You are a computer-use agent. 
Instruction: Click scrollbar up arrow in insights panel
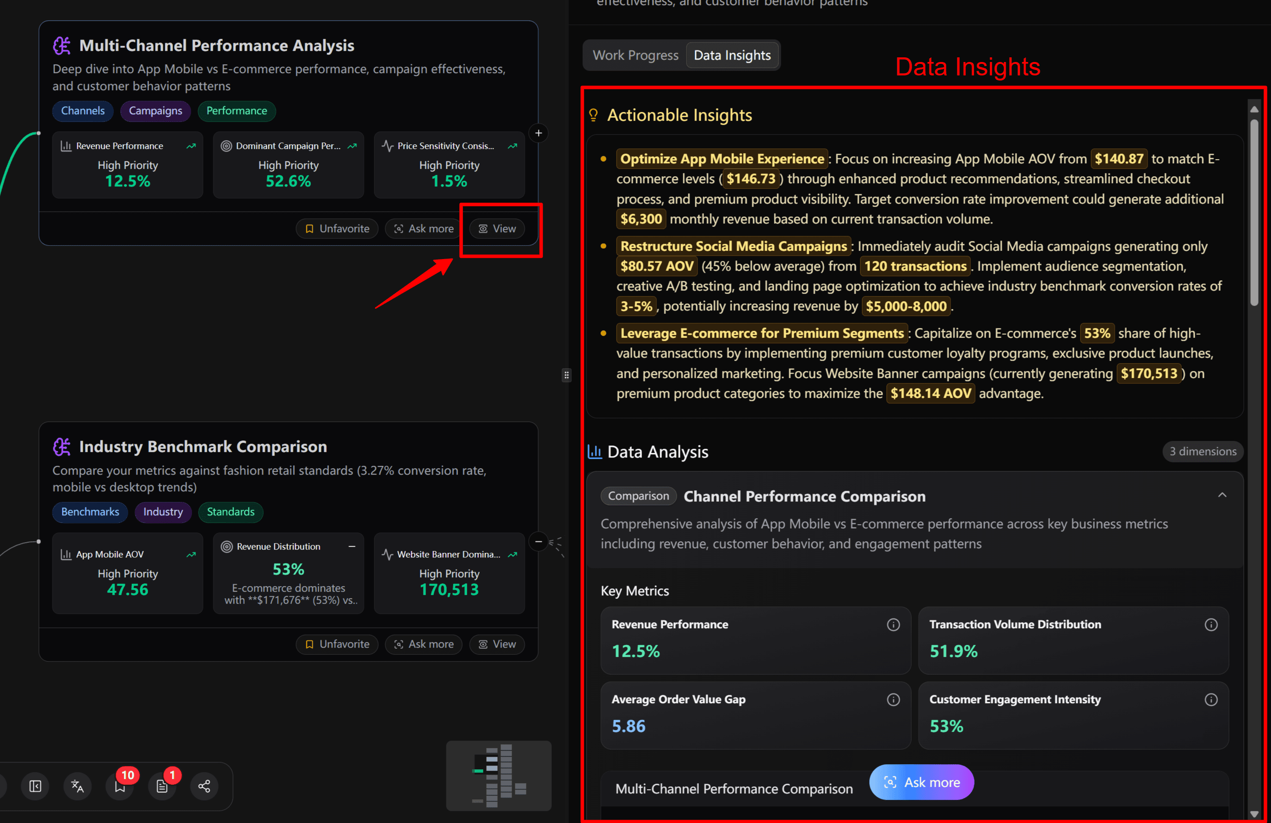pyautogui.click(x=1254, y=109)
